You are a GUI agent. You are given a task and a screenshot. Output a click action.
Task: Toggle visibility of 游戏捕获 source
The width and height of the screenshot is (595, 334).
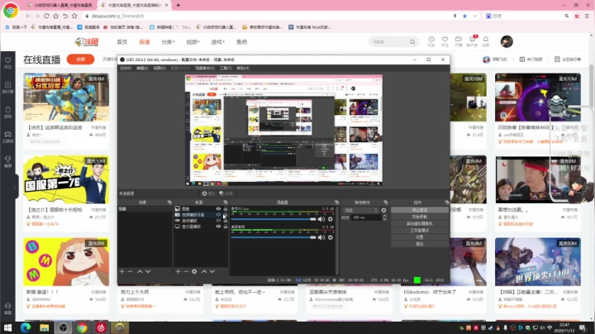point(218,221)
